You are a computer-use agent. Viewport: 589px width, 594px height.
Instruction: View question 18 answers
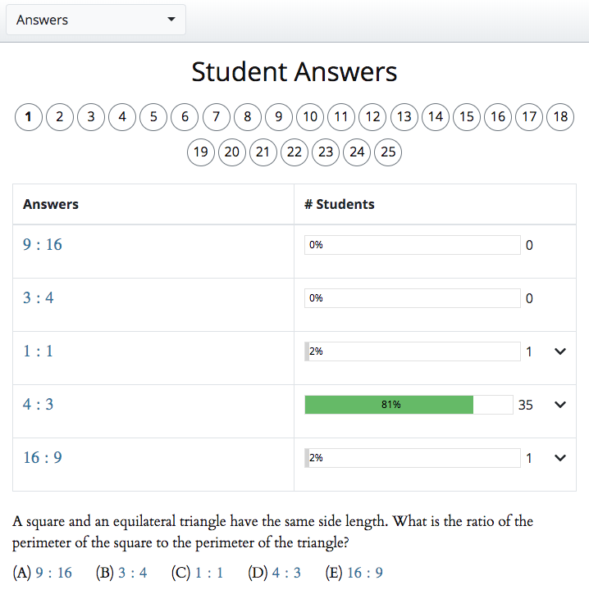pyautogui.click(x=560, y=116)
